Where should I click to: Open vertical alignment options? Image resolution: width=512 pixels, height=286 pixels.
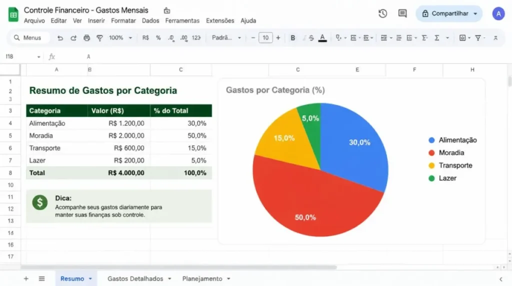coord(398,38)
